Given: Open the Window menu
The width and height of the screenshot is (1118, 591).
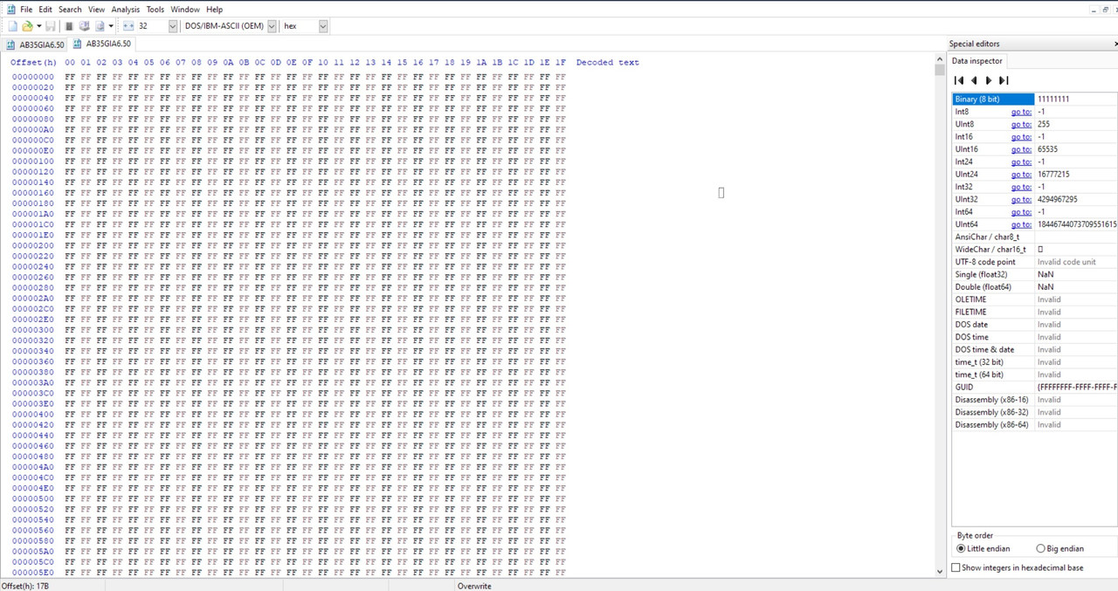Looking at the screenshot, I should coord(185,10).
